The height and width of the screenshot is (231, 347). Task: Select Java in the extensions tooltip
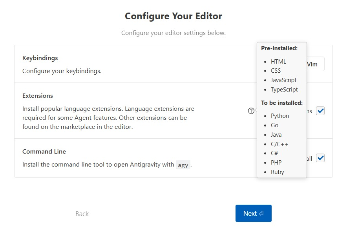(x=276, y=135)
